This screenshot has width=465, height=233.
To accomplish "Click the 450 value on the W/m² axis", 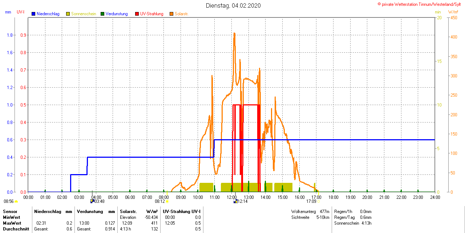I will [x=454, y=18].
